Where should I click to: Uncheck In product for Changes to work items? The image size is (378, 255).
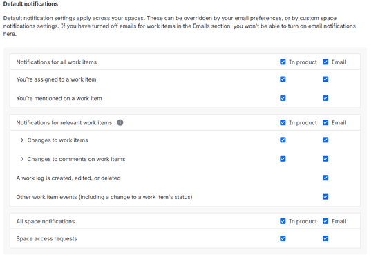coord(283,140)
